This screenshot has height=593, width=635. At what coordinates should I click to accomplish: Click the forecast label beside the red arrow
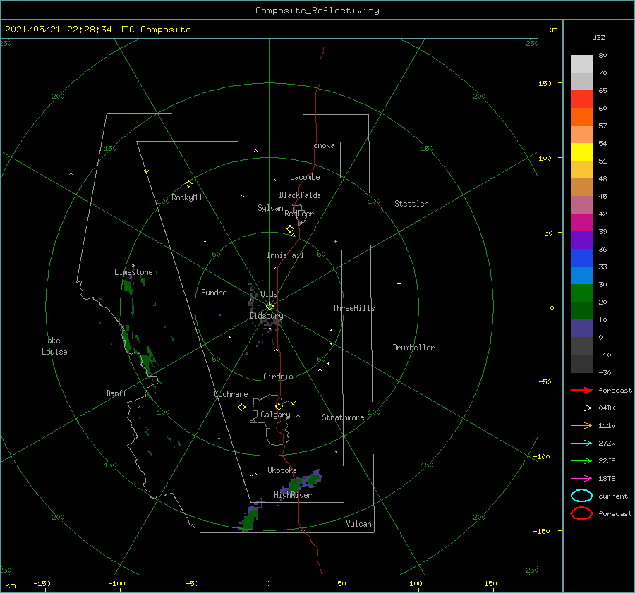pos(615,390)
